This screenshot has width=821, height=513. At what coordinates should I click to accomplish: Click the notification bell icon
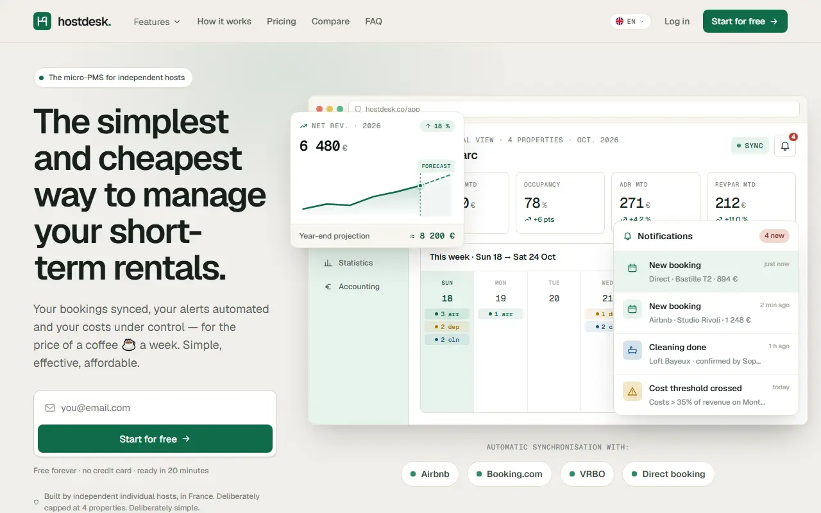(x=785, y=146)
